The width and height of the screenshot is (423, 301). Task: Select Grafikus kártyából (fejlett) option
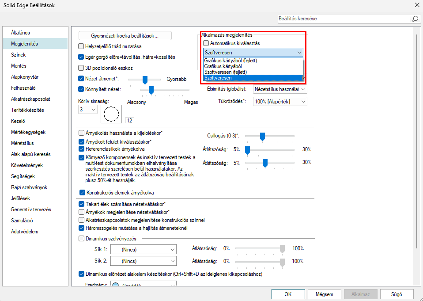click(x=231, y=61)
